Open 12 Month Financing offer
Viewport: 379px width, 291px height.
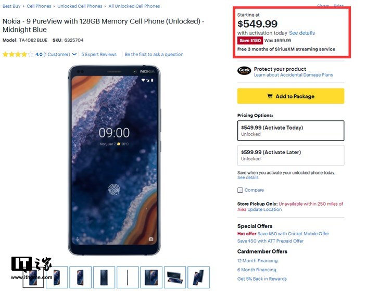(x=257, y=261)
